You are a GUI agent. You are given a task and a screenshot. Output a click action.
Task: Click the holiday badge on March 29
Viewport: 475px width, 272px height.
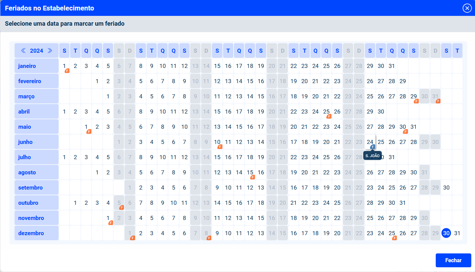point(416,101)
